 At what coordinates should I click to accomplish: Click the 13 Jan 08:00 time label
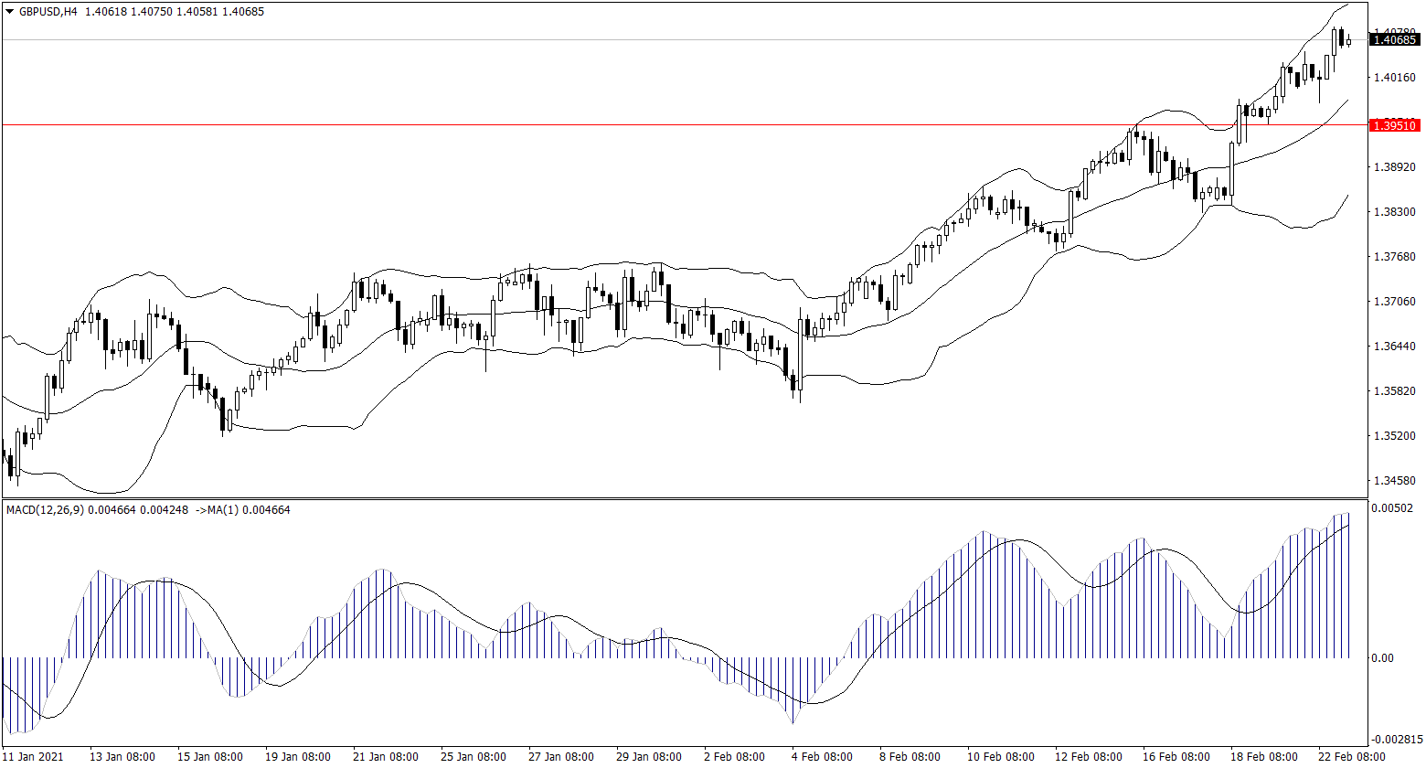[122, 757]
